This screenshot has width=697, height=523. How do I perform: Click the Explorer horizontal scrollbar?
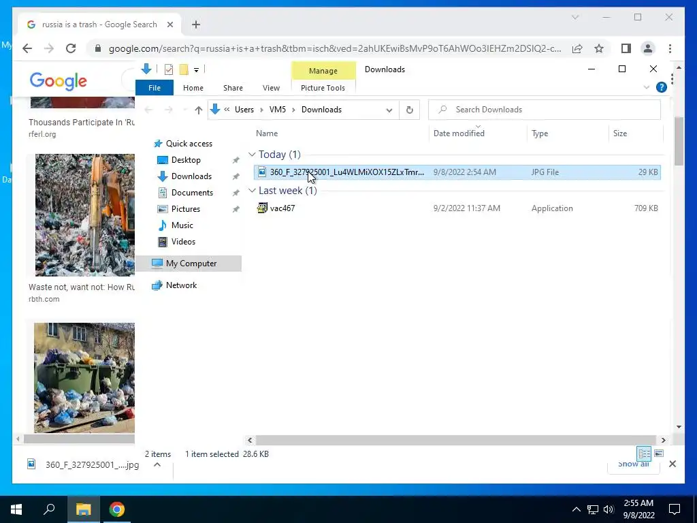(x=456, y=440)
